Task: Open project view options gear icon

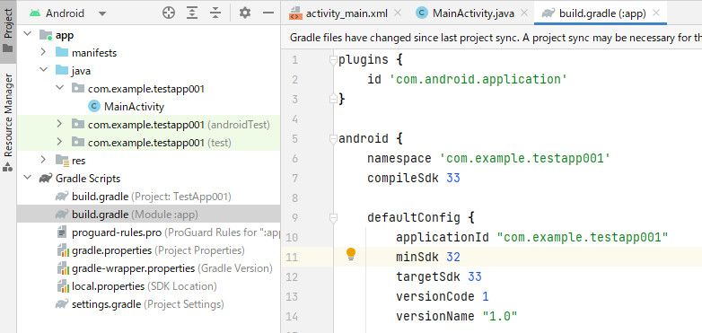Action: 244,13
